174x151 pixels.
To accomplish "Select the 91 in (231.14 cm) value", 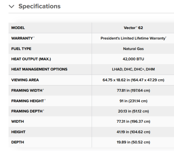I will click(133, 101).
